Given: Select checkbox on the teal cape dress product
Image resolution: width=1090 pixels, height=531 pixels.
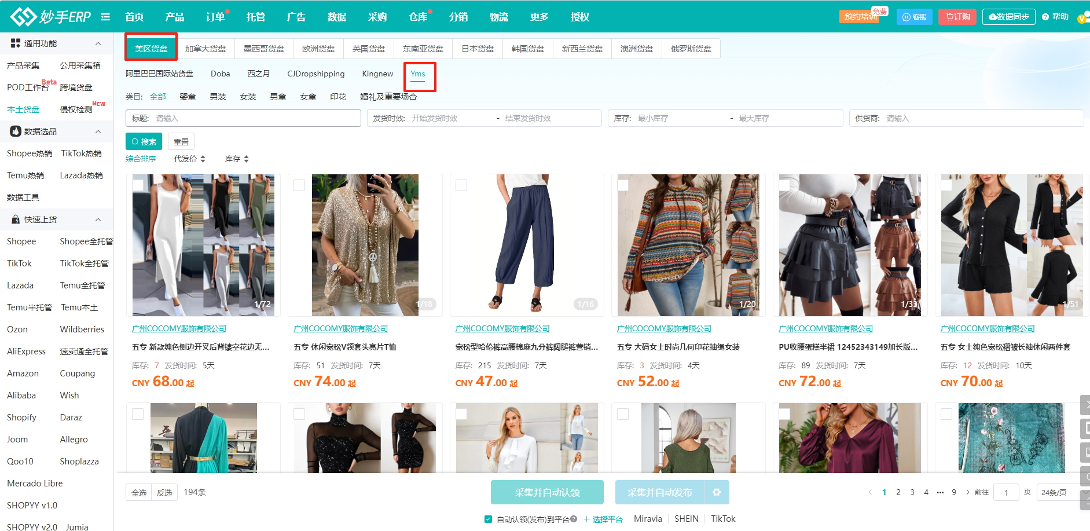Looking at the screenshot, I should click(138, 414).
